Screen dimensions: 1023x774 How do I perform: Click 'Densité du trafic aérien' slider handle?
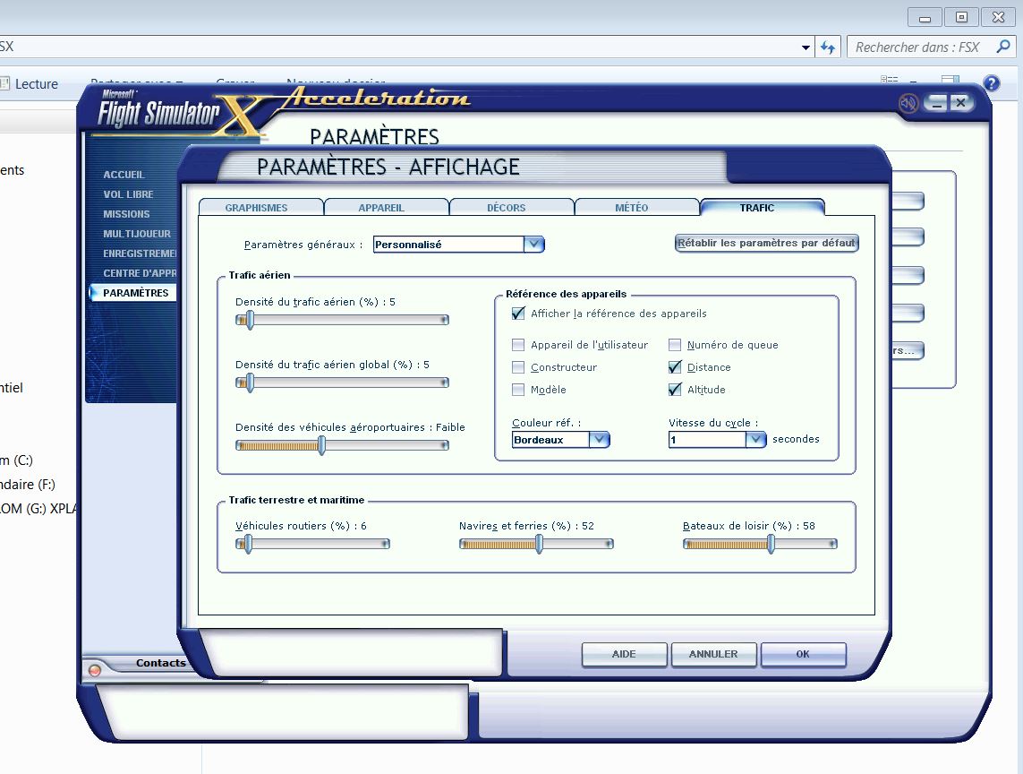pos(249,320)
